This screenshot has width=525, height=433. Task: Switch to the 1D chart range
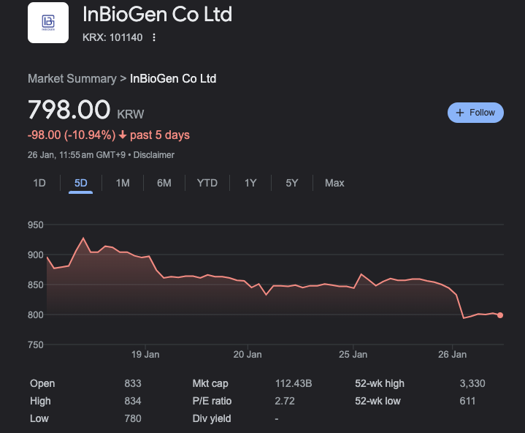pos(39,183)
